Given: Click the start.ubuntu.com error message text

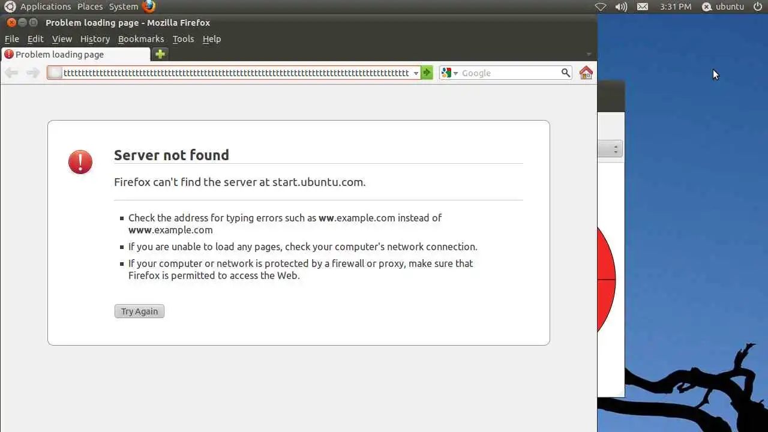Looking at the screenshot, I should tap(240, 182).
